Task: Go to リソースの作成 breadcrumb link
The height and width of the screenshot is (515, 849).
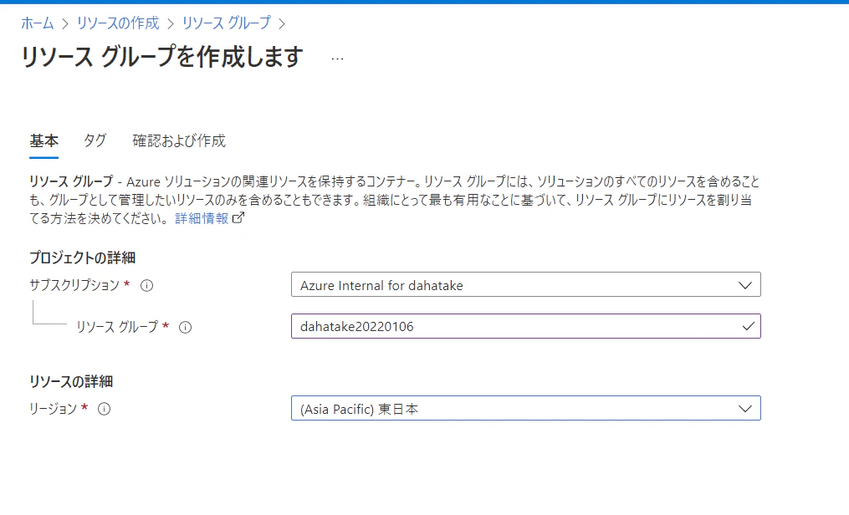Action: pos(118,23)
